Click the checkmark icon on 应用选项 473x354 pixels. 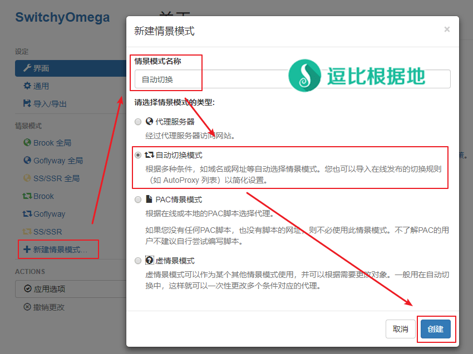(x=27, y=289)
